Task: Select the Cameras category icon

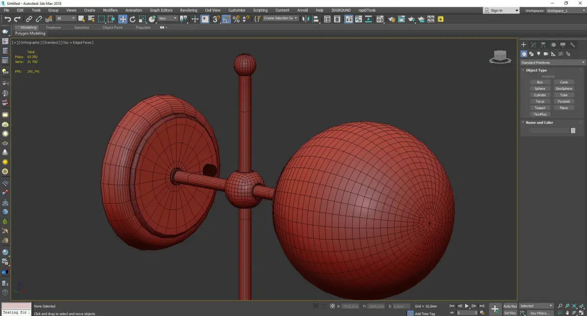Action: [546, 54]
